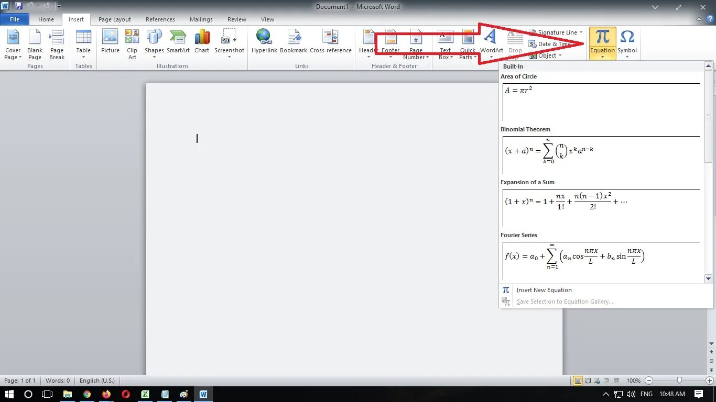Screen dimensions: 716x402
Task: Insert a Hyperlink
Action: click(x=264, y=42)
